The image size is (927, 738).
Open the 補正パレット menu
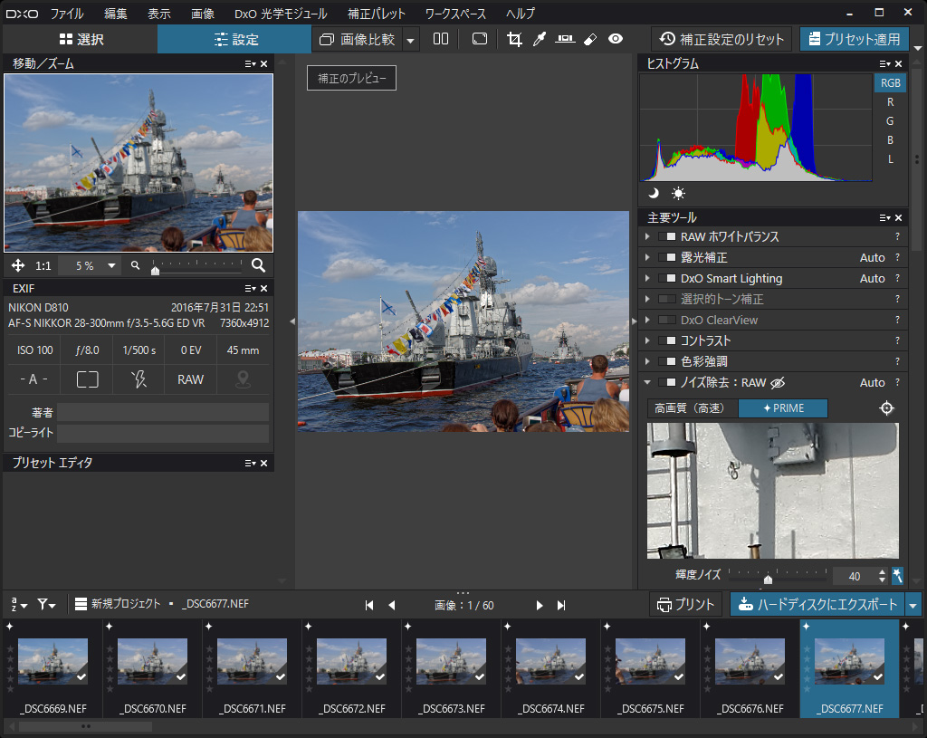tap(377, 14)
